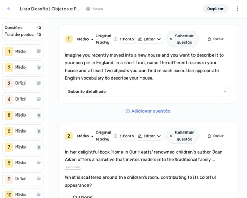Delete question 1 with Excluir

pyautogui.click(x=216, y=39)
